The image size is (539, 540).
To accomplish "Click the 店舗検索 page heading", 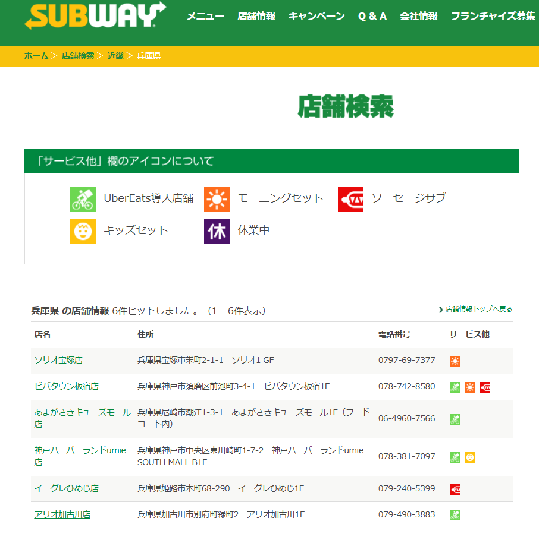I will (x=346, y=106).
